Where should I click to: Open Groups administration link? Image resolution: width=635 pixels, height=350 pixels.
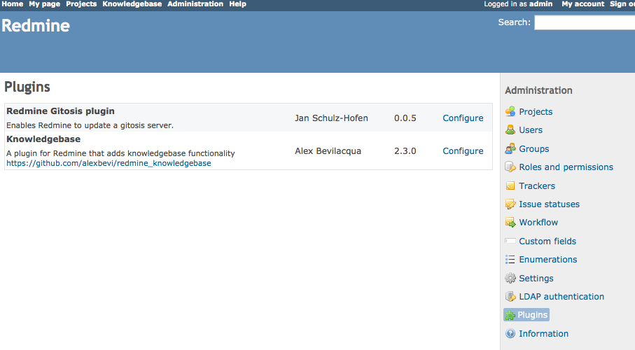[534, 148]
